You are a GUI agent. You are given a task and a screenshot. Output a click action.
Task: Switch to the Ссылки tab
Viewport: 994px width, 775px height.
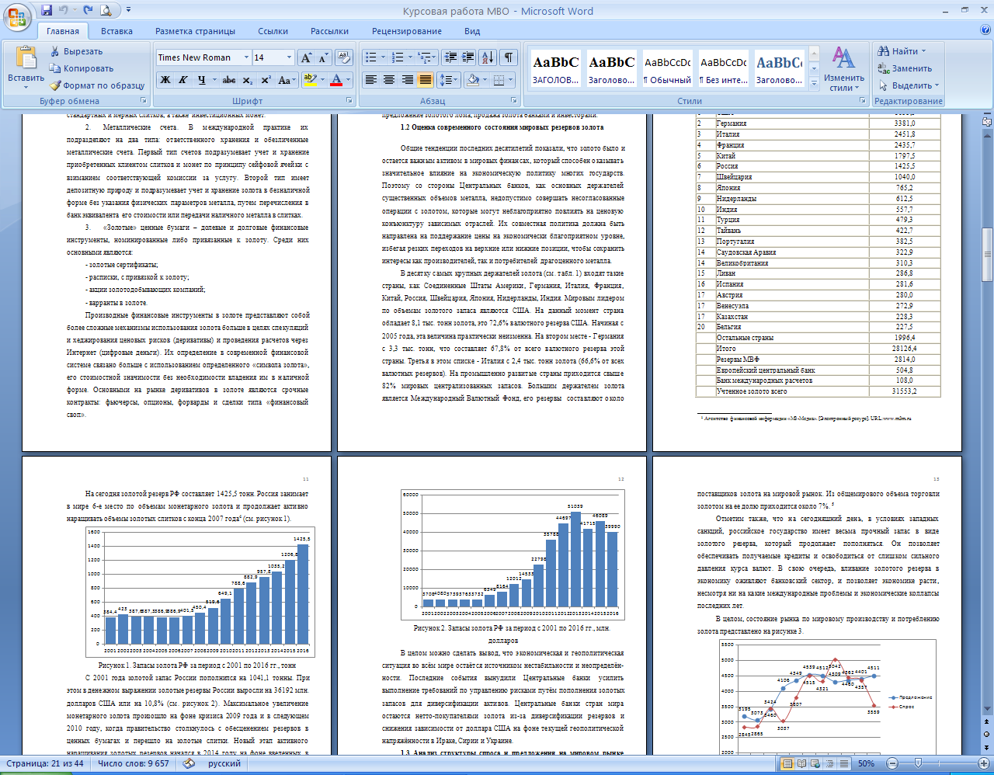(273, 31)
